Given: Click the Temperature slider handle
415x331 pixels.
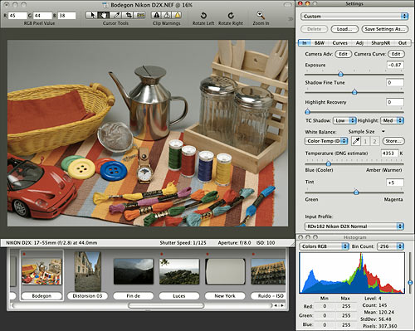Looking at the screenshot, I should 329,163.
